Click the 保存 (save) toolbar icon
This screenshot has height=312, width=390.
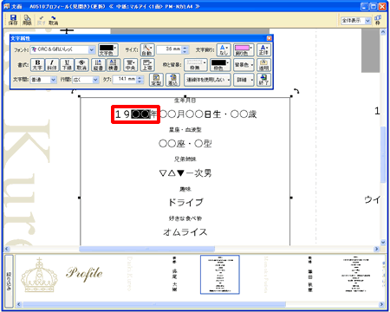pyautogui.click(x=13, y=20)
